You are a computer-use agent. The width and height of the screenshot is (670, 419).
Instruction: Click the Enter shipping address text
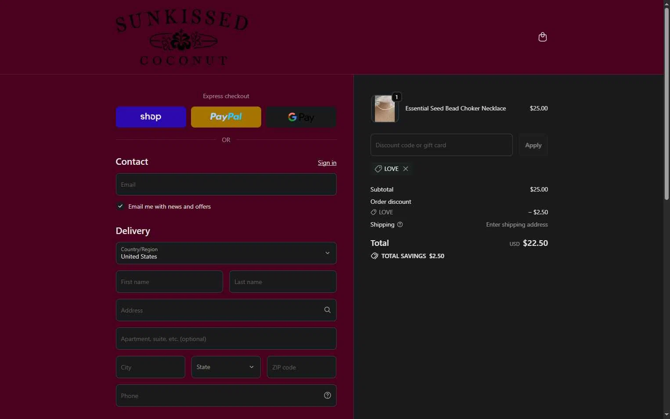pyautogui.click(x=517, y=224)
